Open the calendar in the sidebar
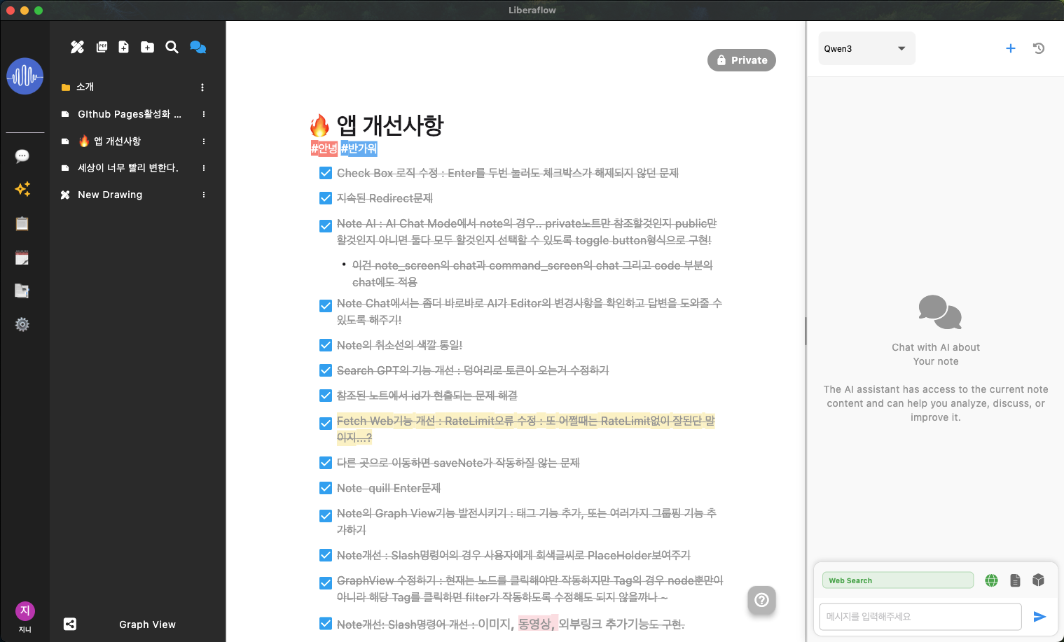This screenshot has width=1064, height=642. tap(22, 258)
